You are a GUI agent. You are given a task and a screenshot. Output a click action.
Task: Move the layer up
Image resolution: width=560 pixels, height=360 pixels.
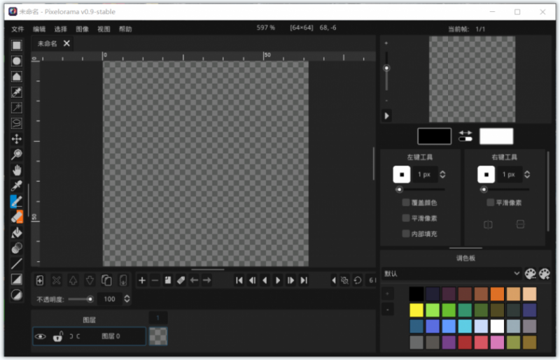click(73, 280)
